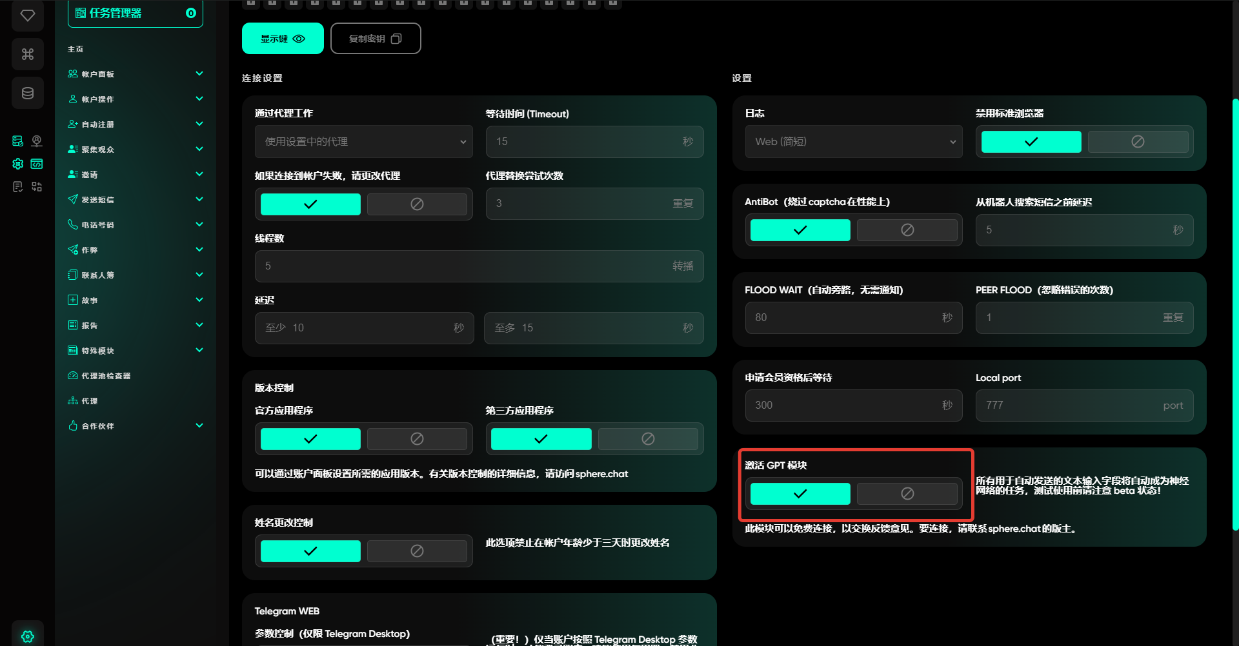Disable AntiBot using the crossed-circle option
The height and width of the screenshot is (646, 1239).
(x=907, y=230)
